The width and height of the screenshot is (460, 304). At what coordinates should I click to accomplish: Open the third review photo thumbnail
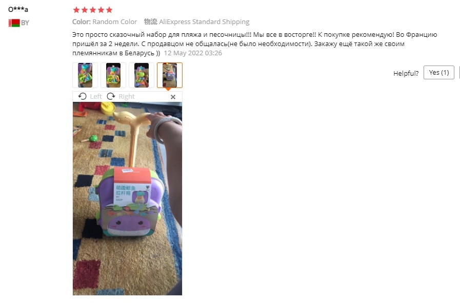coord(142,75)
